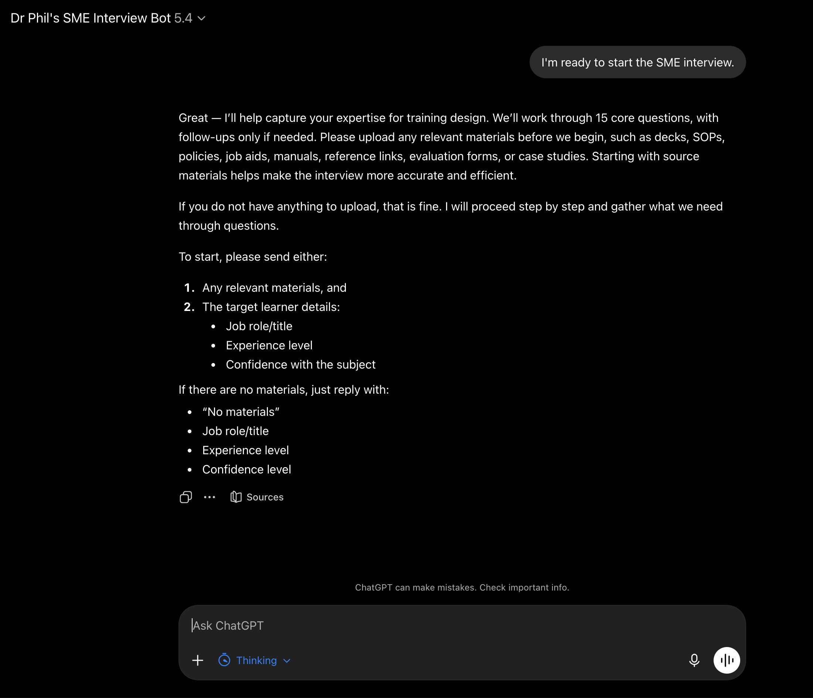
Task: Click the 5.4 version label
Action: (183, 18)
